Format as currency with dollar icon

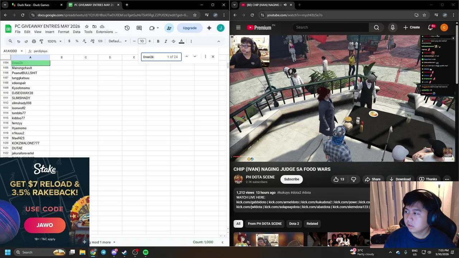[69, 41]
